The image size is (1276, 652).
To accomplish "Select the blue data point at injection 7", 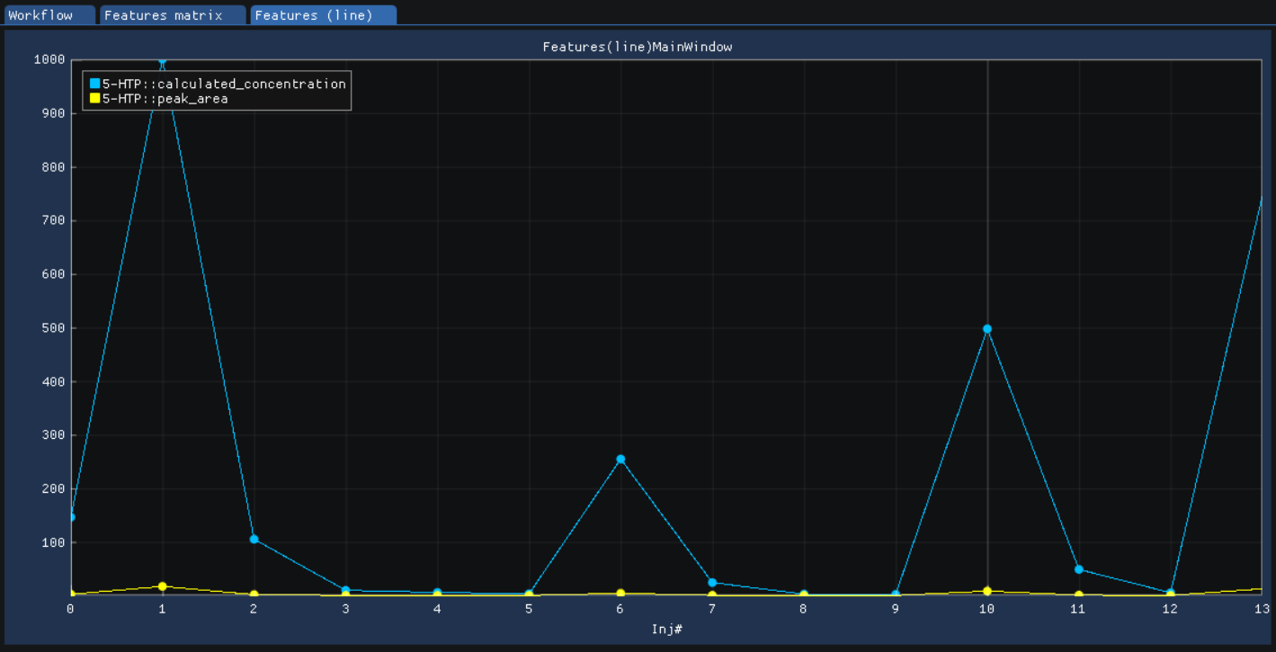I will click(712, 582).
